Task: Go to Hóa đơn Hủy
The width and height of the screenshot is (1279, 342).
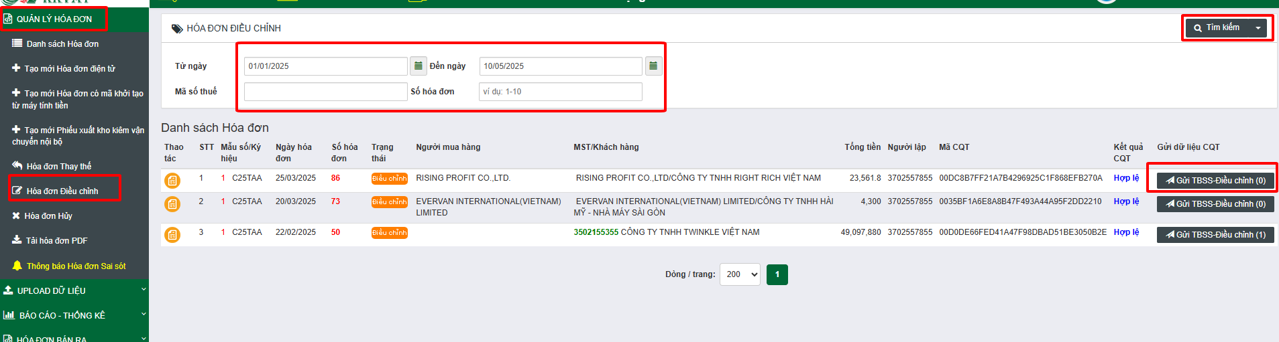Action: (x=48, y=216)
